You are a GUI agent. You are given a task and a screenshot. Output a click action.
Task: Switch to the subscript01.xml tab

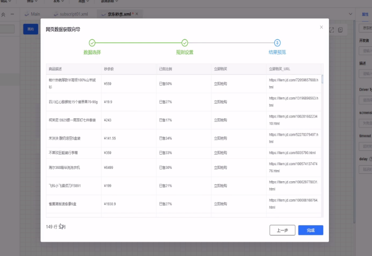coord(71,14)
